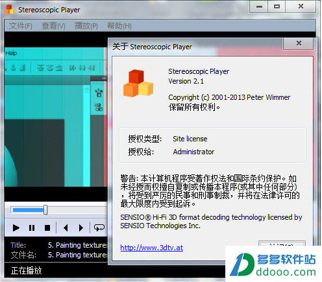Close the main Stereoscopic Player window
Screen dimensions: 322x282
301,6
